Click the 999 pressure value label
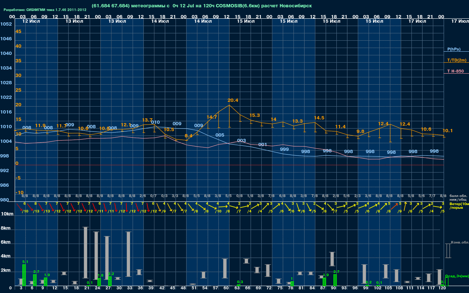Image resolution: width=469 pixels, height=293 pixels. tap(284, 149)
